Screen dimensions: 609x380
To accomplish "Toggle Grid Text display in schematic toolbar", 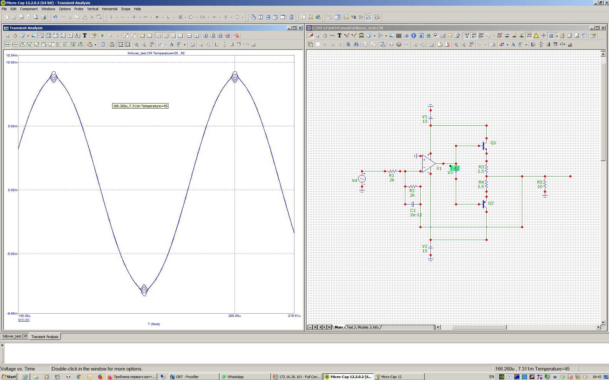I will coord(467,36).
